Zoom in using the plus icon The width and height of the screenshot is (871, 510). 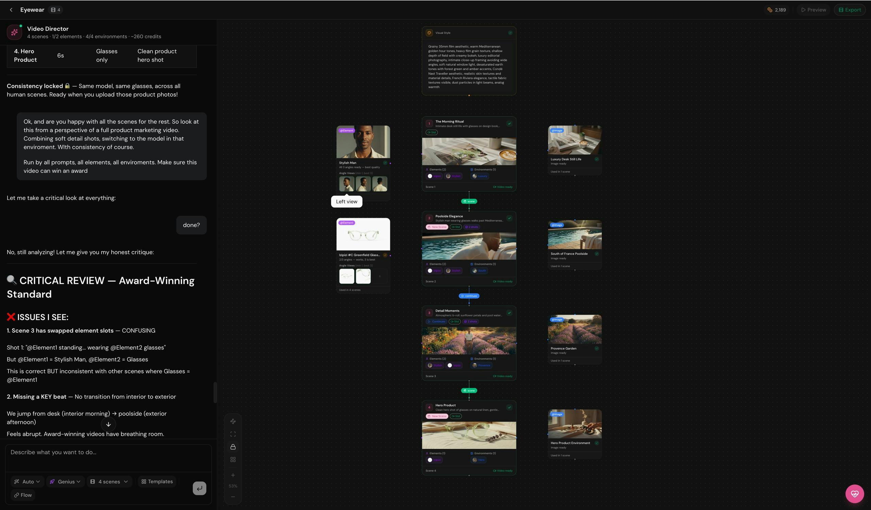click(x=233, y=475)
